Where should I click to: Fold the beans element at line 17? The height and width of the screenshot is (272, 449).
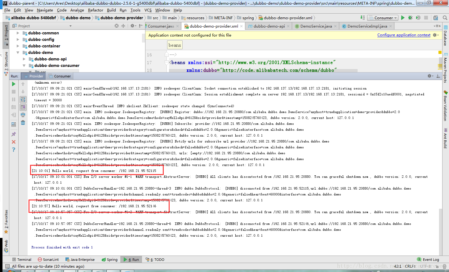click(167, 62)
